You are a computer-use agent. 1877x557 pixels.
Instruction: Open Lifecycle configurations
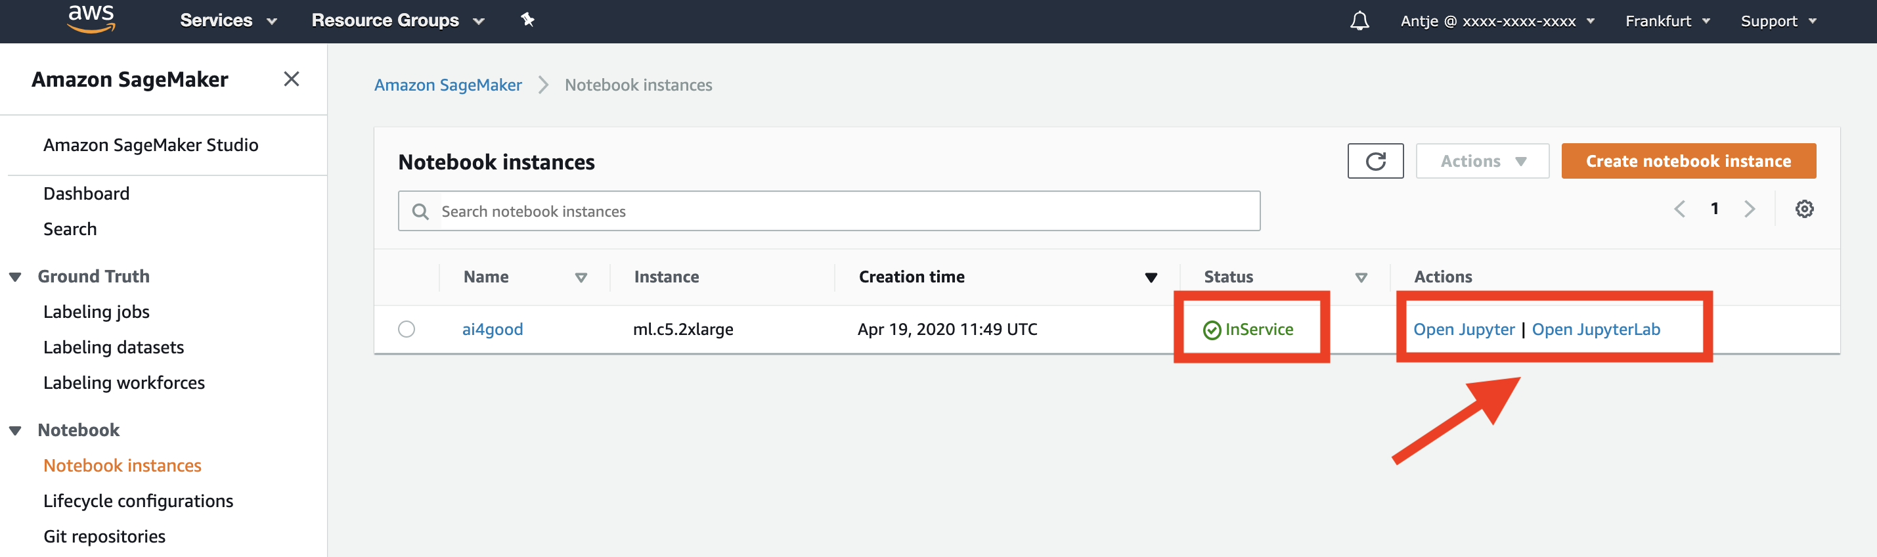(x=139, y=501)
